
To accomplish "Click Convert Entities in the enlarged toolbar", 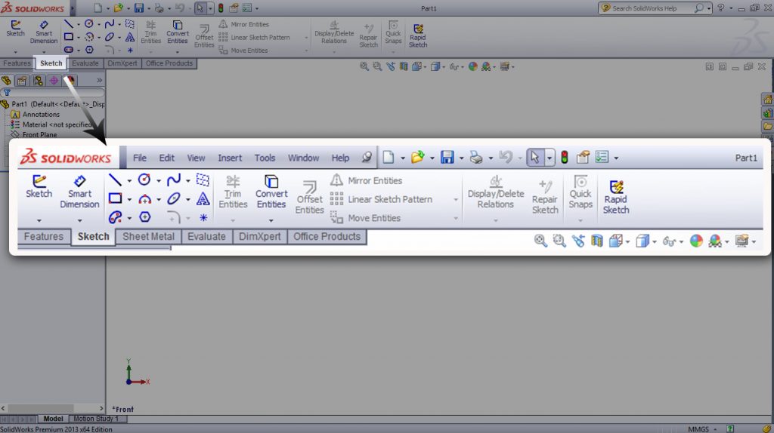I will click(271, 192).
